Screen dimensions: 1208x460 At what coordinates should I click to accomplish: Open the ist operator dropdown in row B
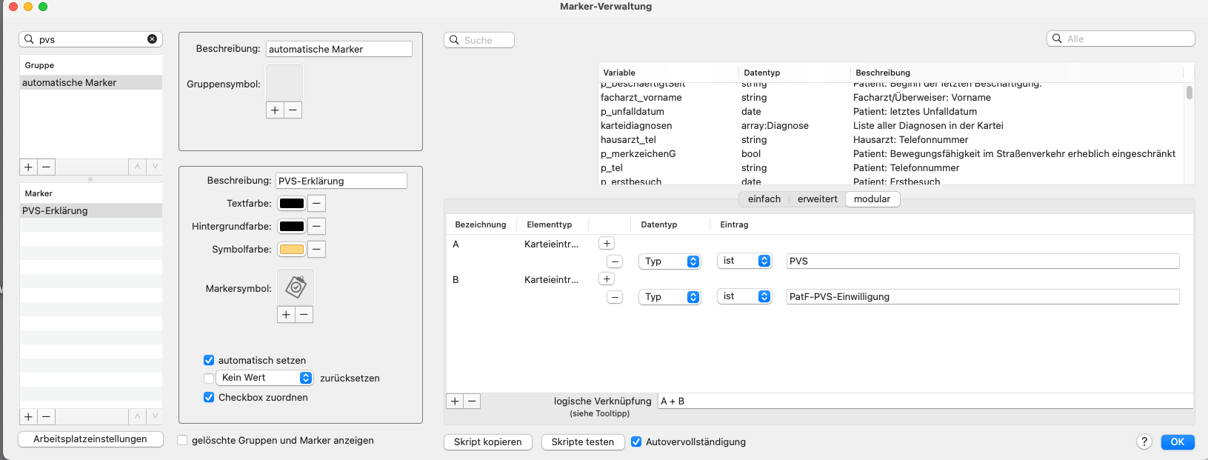(x=744, y=296)
